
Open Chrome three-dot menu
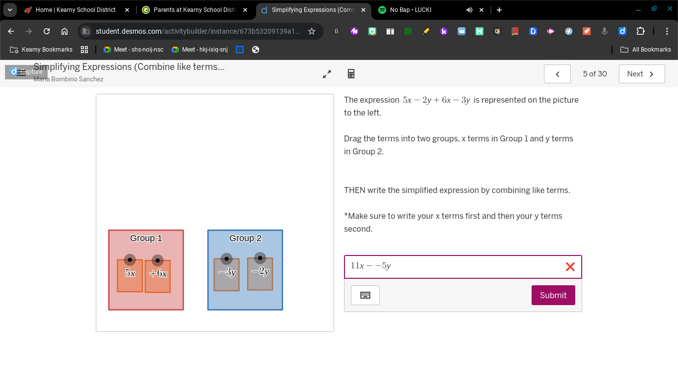667,31
